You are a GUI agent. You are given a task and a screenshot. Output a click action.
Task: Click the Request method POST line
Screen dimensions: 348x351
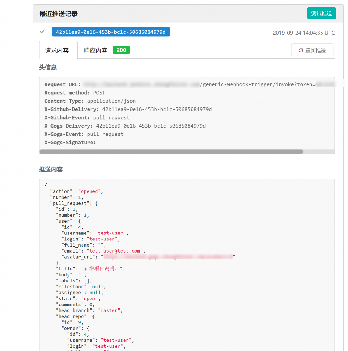pos(75,93)
